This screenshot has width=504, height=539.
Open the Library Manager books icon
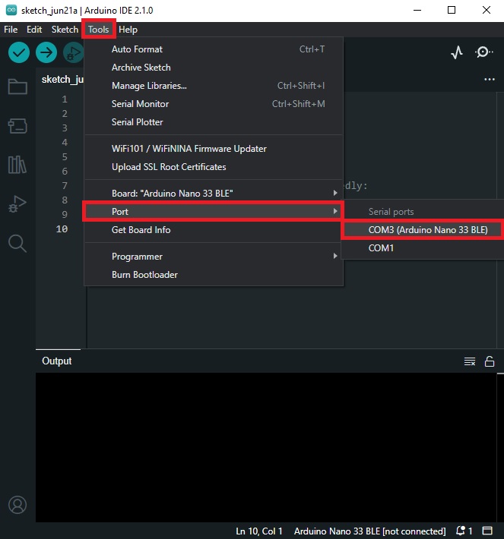(17, 164)
